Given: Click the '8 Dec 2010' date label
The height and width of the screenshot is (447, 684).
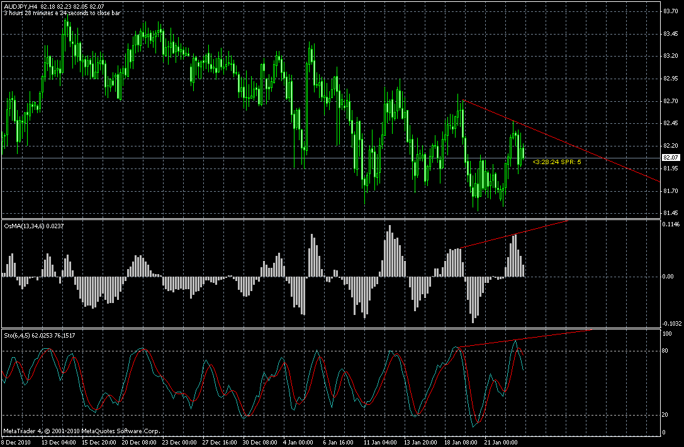Looking at the screenshot, I should click(x=16, y=443).
